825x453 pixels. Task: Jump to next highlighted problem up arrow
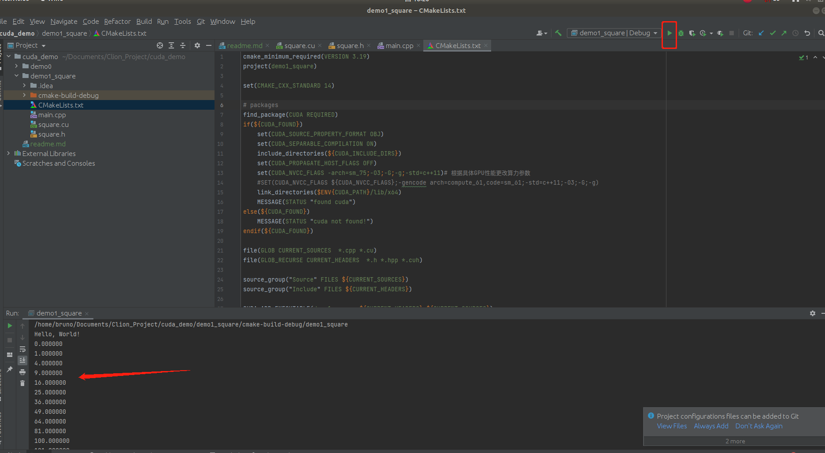(815, 57)
